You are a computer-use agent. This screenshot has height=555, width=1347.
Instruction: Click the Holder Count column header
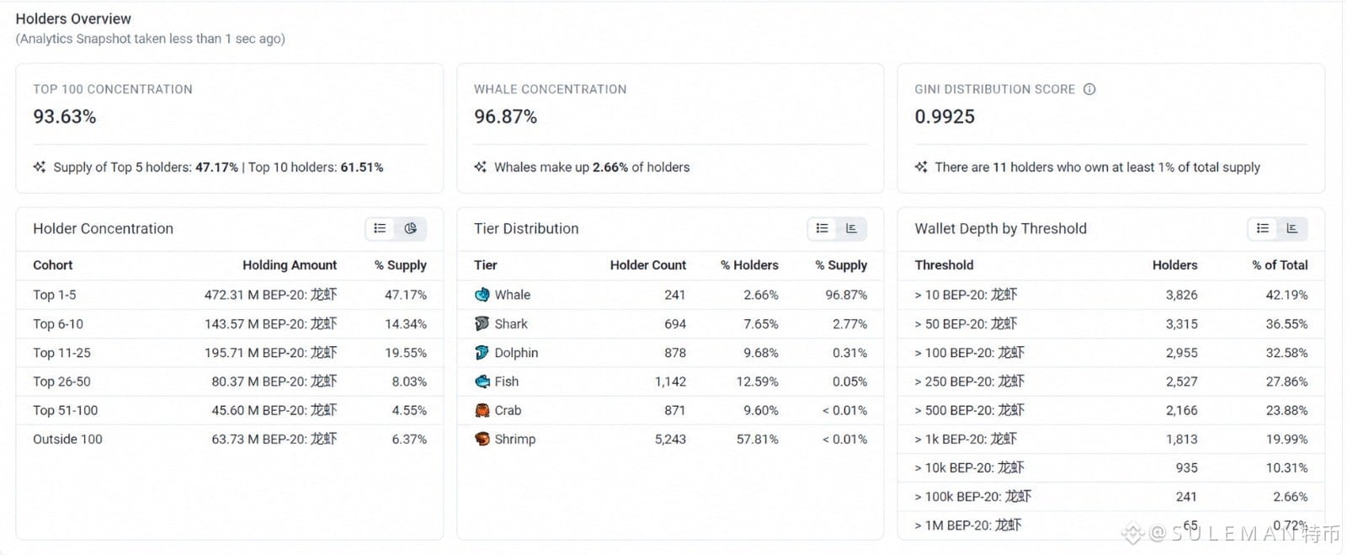click(648, 264)
